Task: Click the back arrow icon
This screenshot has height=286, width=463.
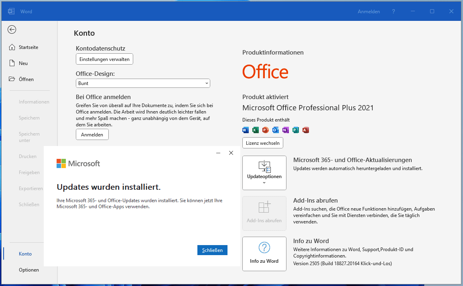Action: (12, 29)
